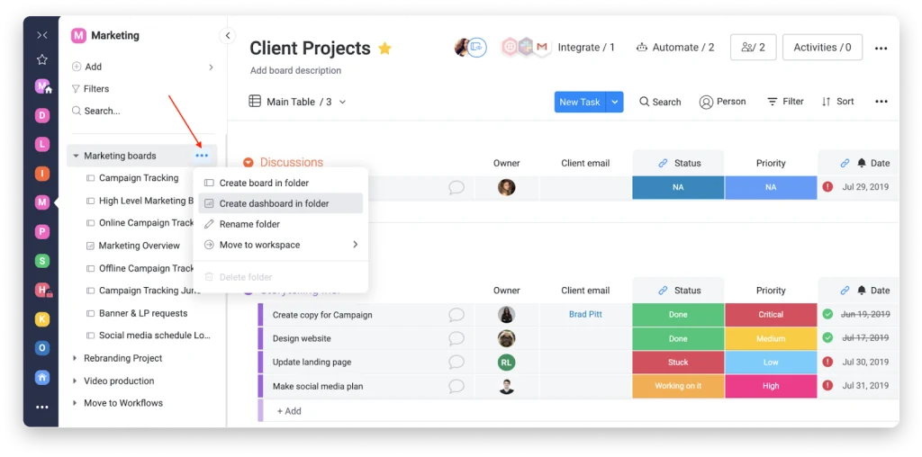Screen dimensions: 922x457
Task: Click the collapse workspace bar icon
Action: 41,35
